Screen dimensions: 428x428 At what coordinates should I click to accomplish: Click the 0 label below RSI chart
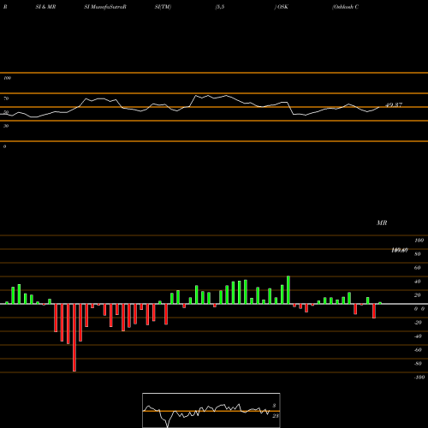(x=4, y=146)
